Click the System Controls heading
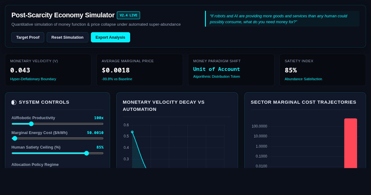Image resolution: width=371 pixels, height=195 pixels. [44, 102]
